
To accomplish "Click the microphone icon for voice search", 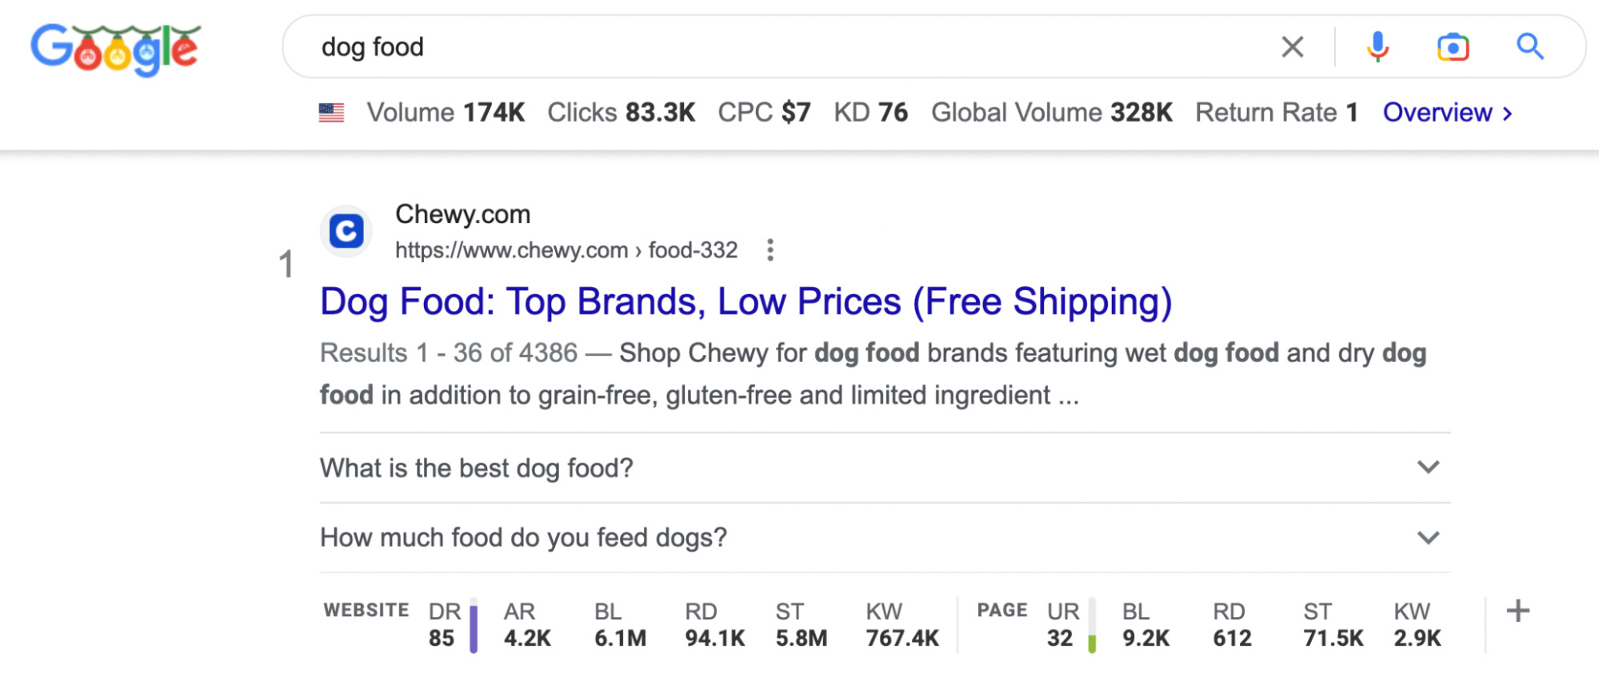I will click(1377, 47).
